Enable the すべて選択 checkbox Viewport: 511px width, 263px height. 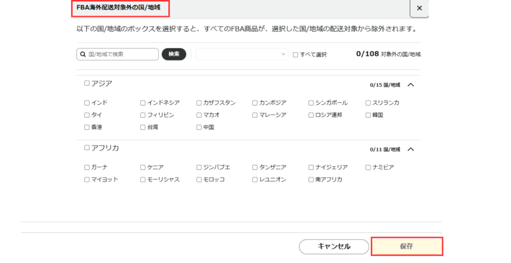pos(295,55)
